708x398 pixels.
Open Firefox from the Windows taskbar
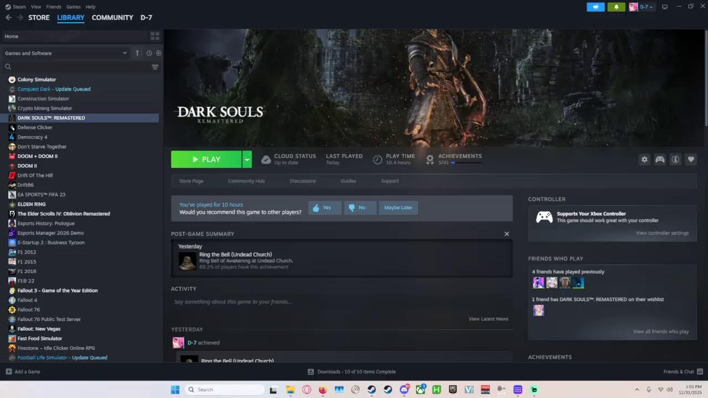(323, 390)
